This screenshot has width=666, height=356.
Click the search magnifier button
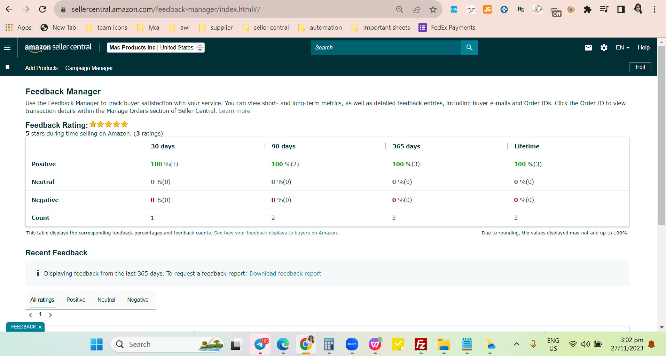click(x=469, y=48)
